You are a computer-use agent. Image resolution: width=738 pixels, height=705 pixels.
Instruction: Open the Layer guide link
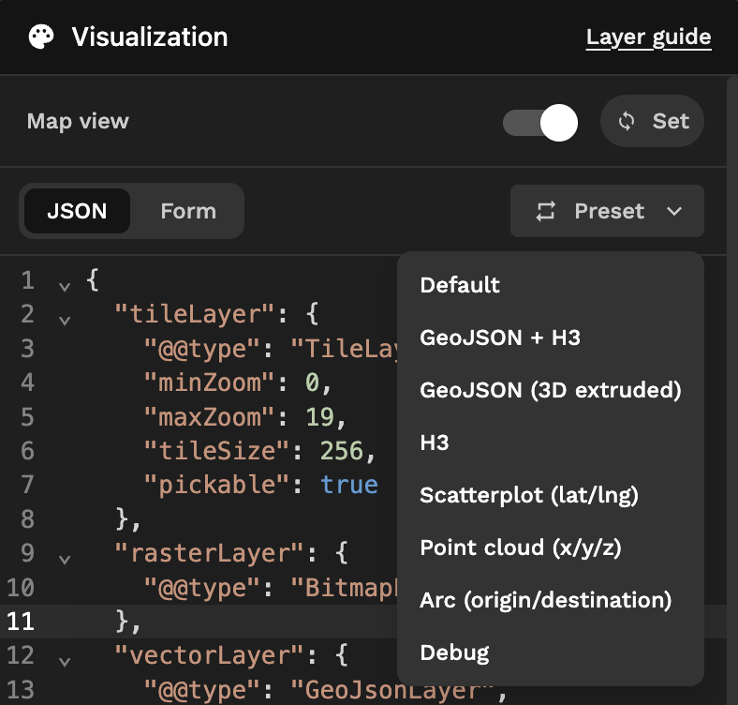click(x=649, y=37)
